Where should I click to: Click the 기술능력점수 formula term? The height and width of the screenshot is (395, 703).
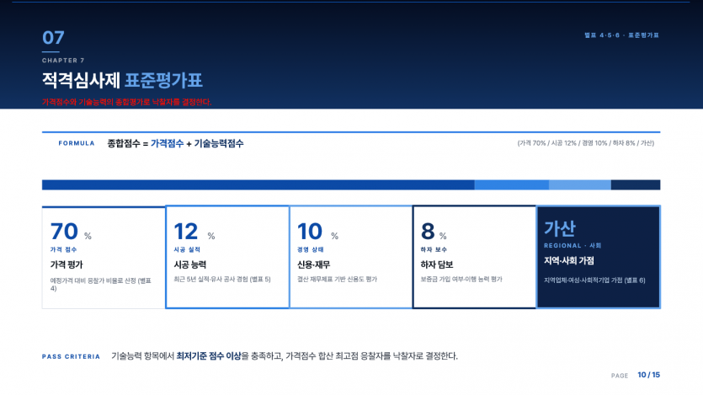coord(219,143)
